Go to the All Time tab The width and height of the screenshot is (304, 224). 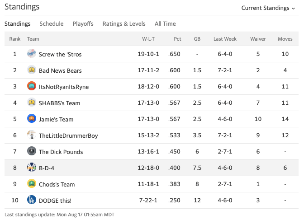(165, 23)
